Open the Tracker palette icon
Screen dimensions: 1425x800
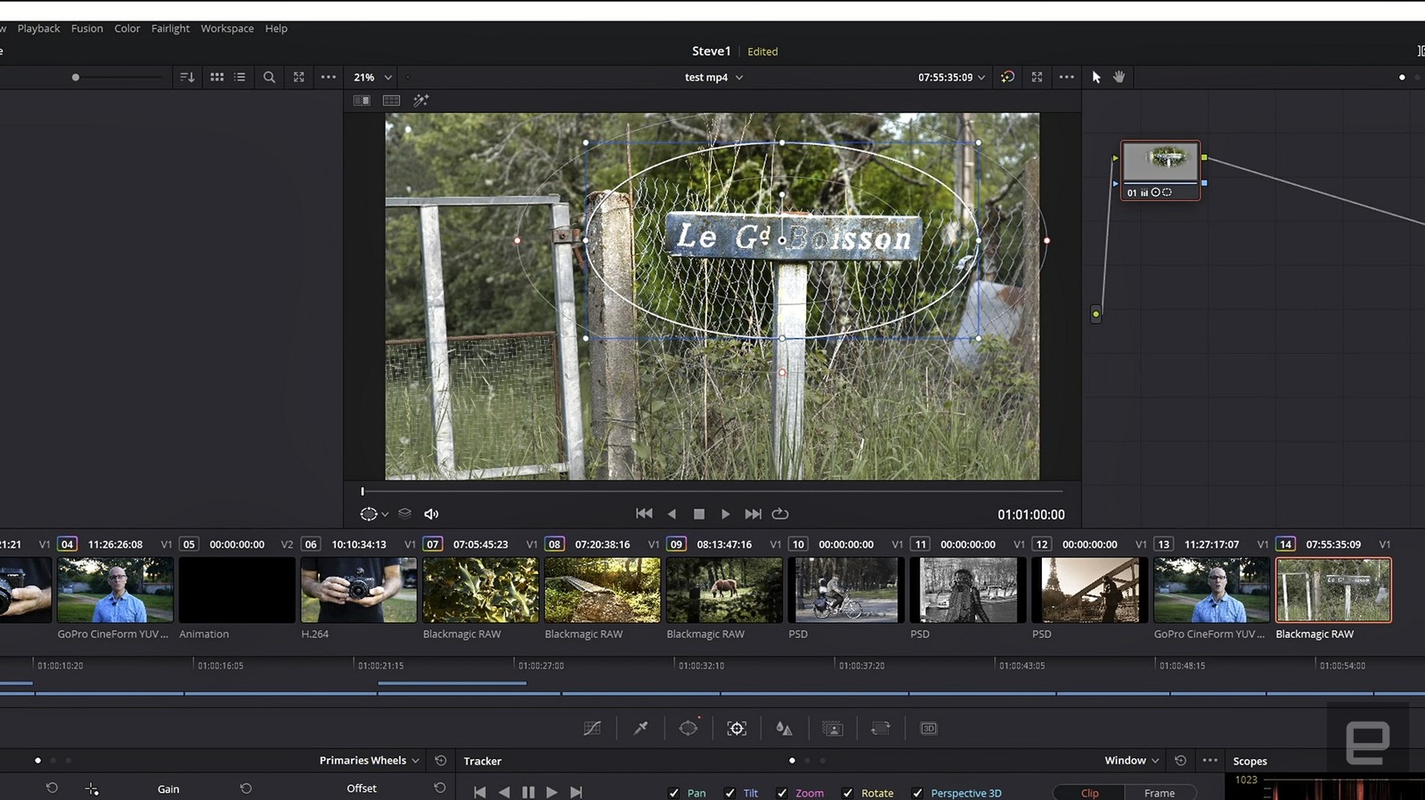pyautogui.click(x=737, y=728)
